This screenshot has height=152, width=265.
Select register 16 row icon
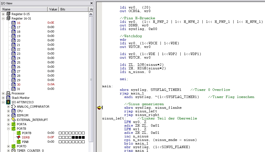(14, 23)
